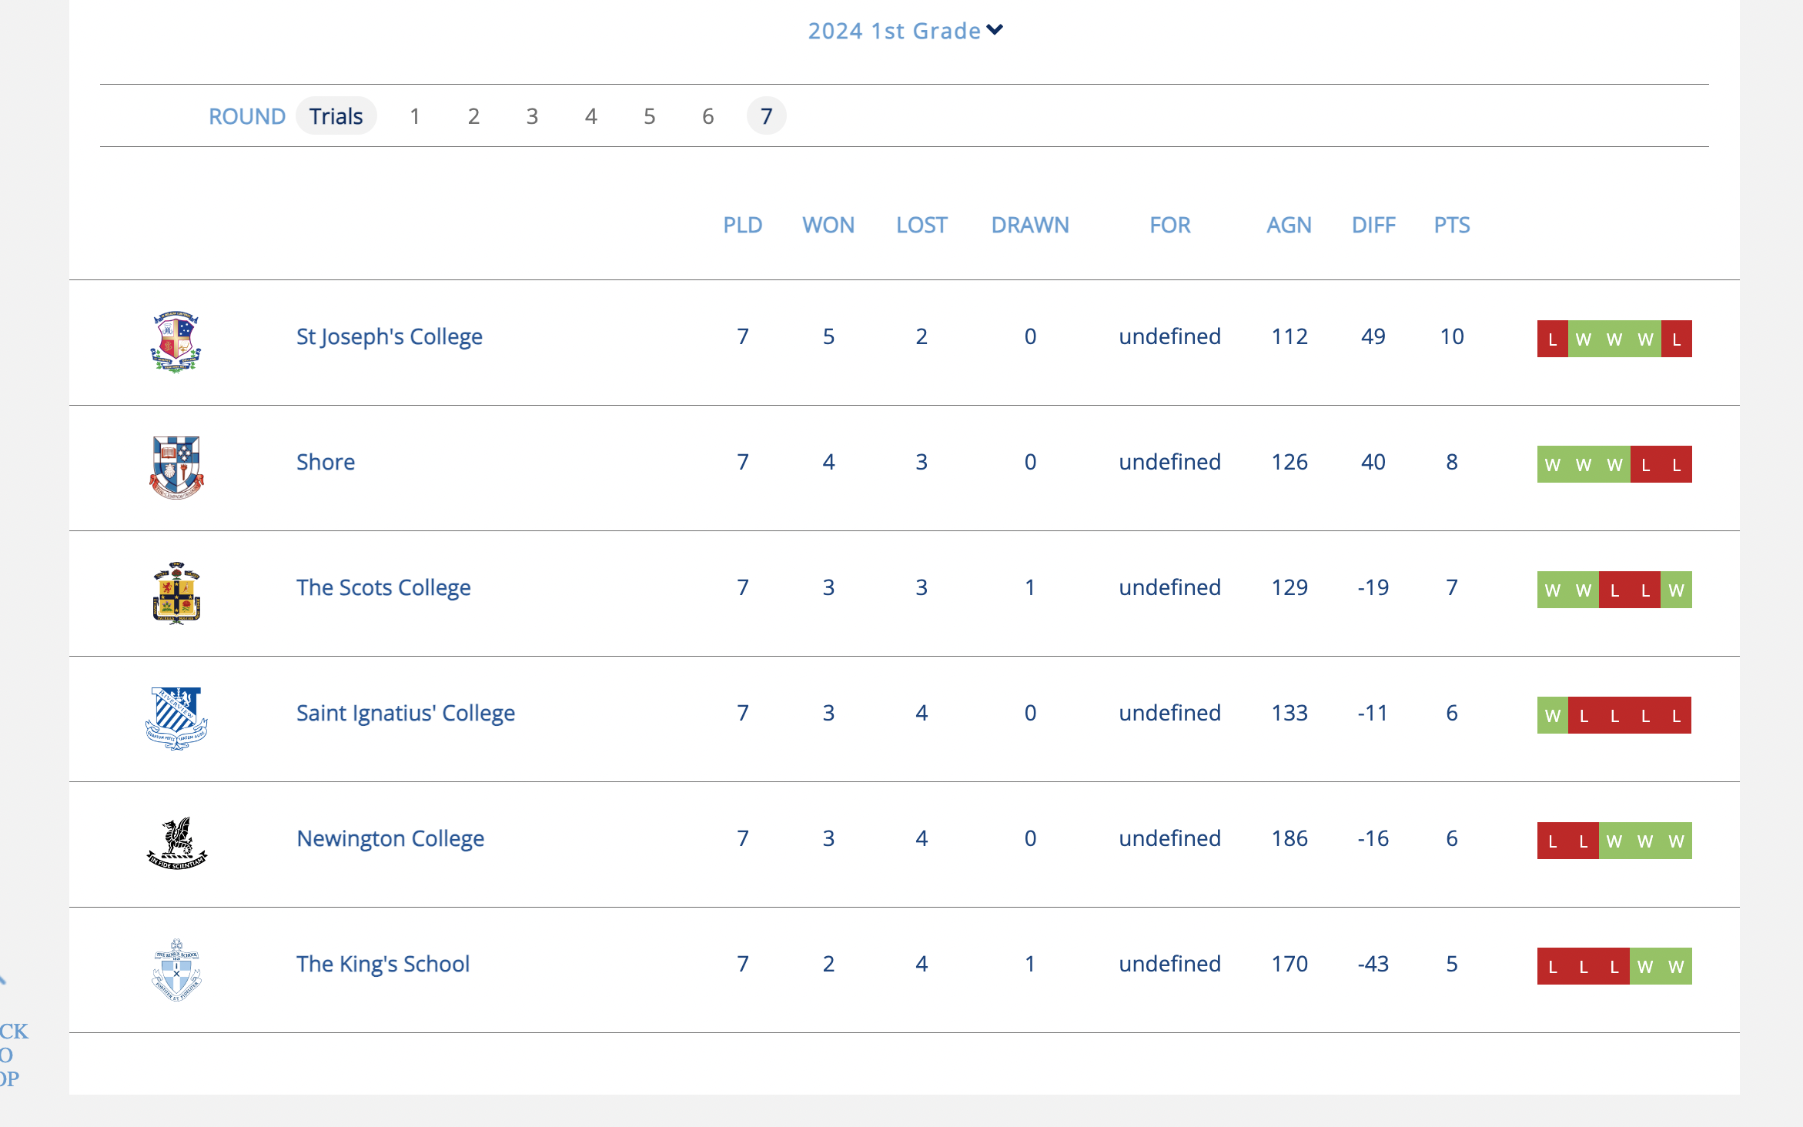Open the 2024 1st Grade dropdown
This screenshot has width=1803, height=1127.
pyautogui.click(x=905, y=31)
